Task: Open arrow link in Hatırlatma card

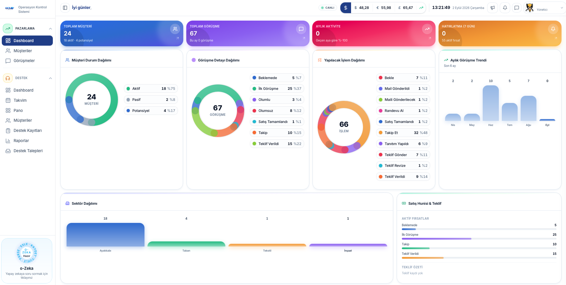Action: (556, 38)
